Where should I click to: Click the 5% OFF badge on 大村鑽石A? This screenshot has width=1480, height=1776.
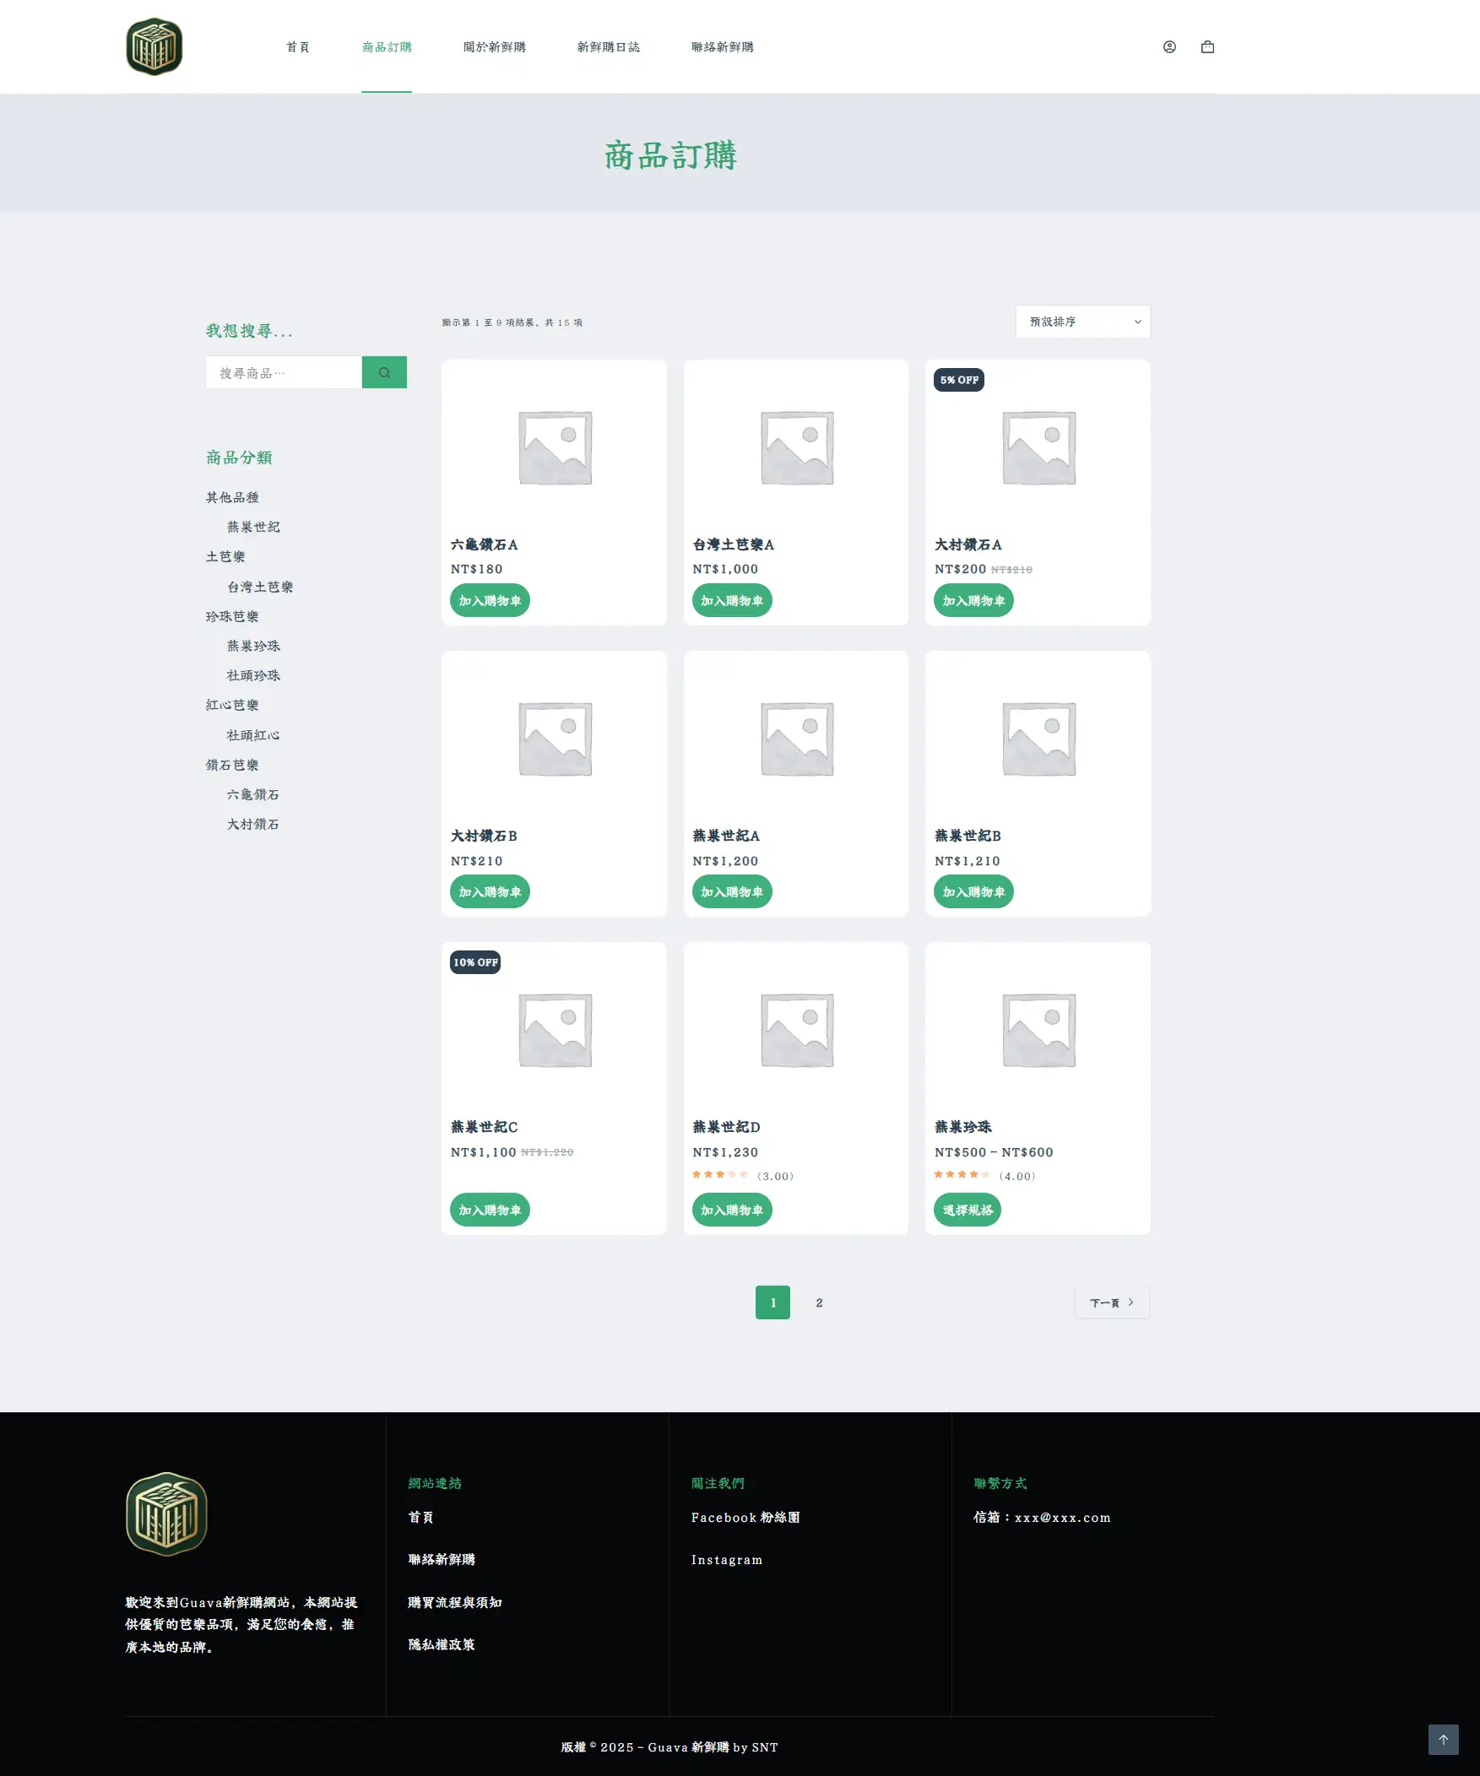[958, 380]
